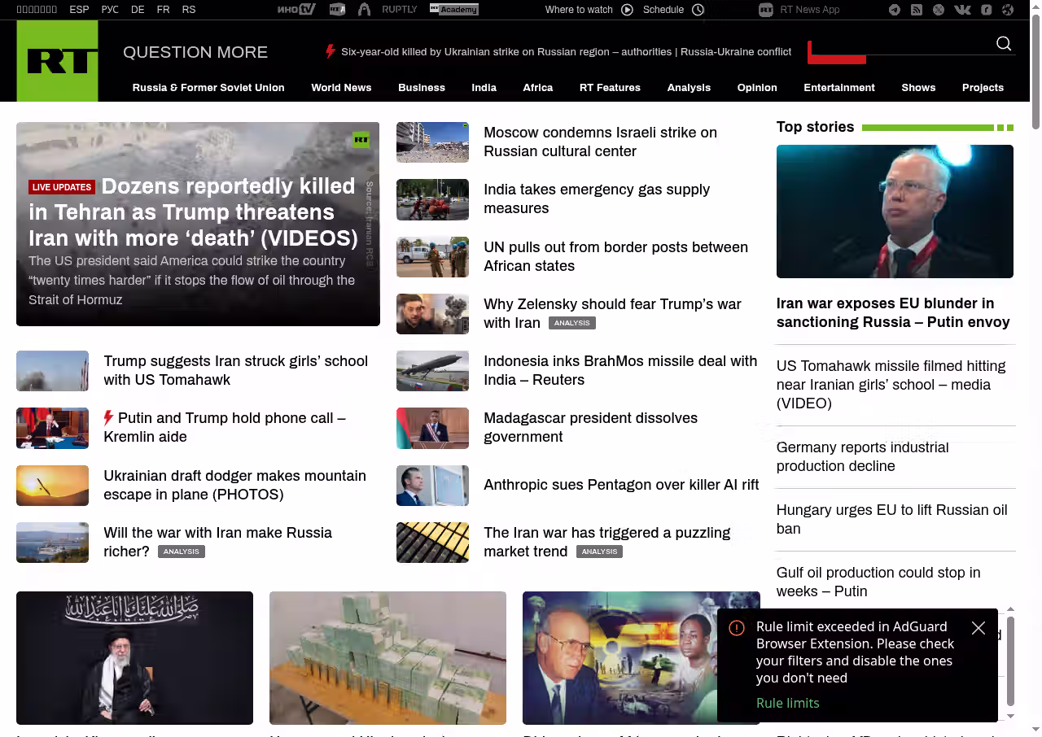1042x737 pixels.
Task: Click the search magnifier icon
Action: [x=1004, y=44]
